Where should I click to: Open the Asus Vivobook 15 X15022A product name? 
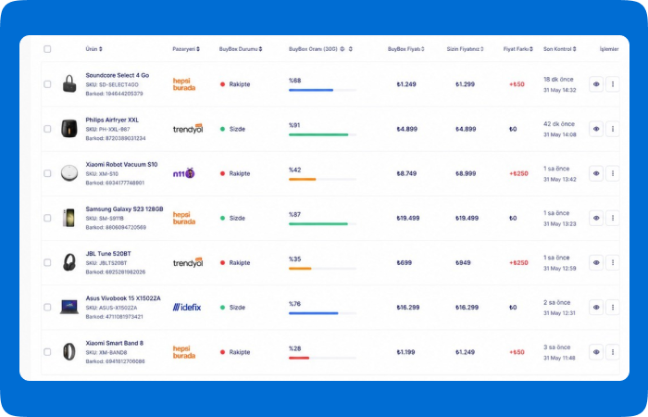pyautogui.click(x=123, y=298)
